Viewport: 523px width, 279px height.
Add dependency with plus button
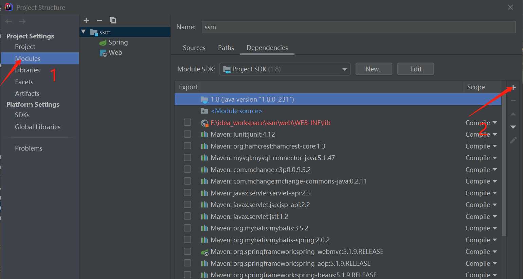click(x=513, y=87)
